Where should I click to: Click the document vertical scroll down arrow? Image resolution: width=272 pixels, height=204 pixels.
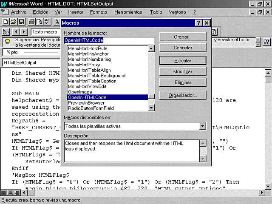click(x=268, y=186)
